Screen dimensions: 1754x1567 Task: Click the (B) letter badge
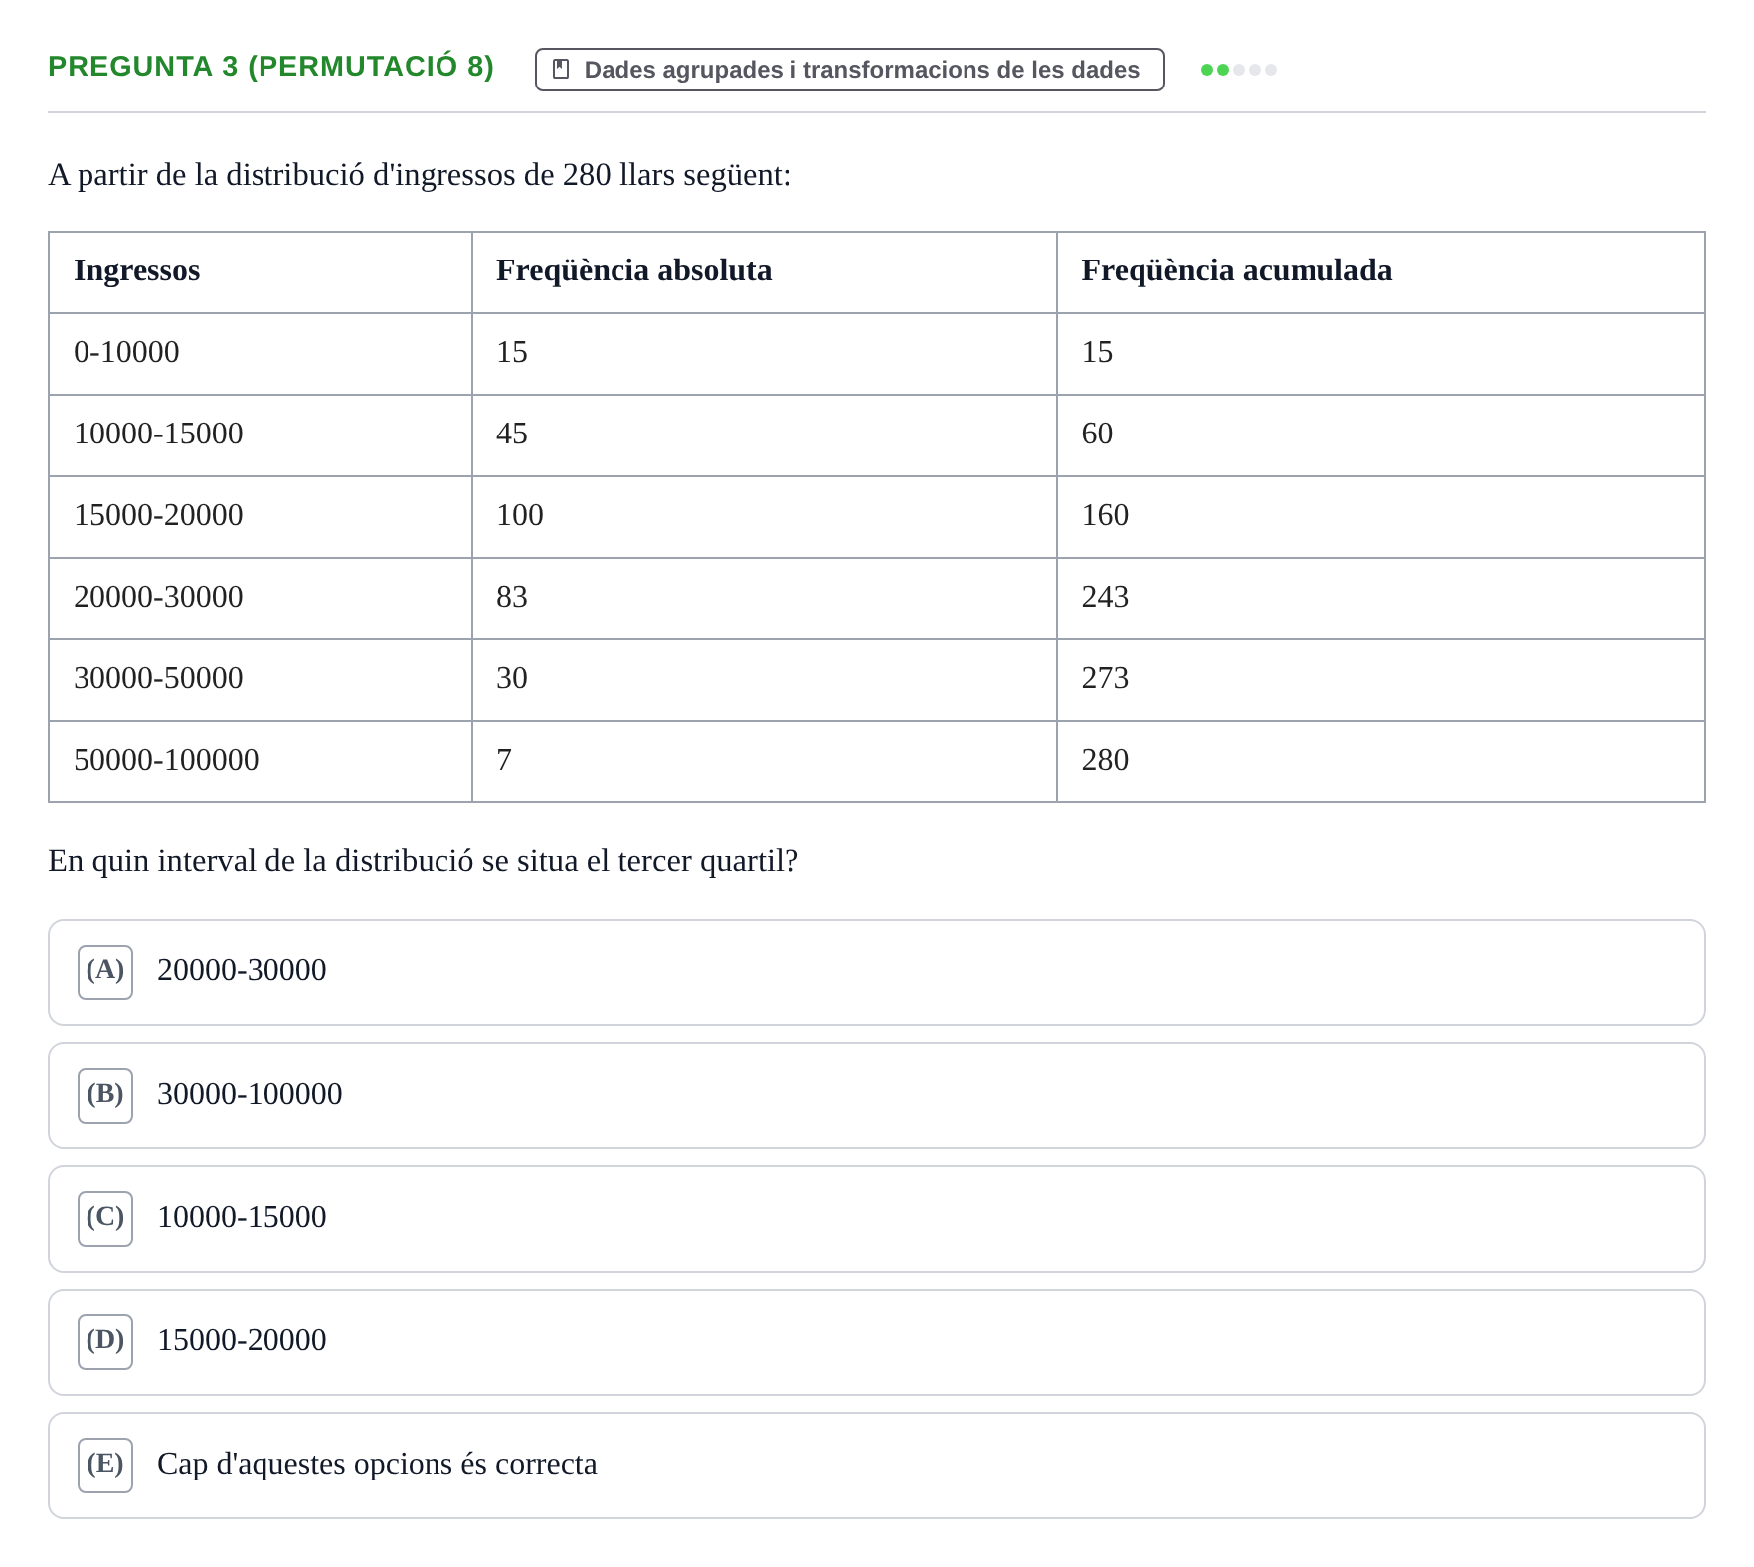[105, 1096]
